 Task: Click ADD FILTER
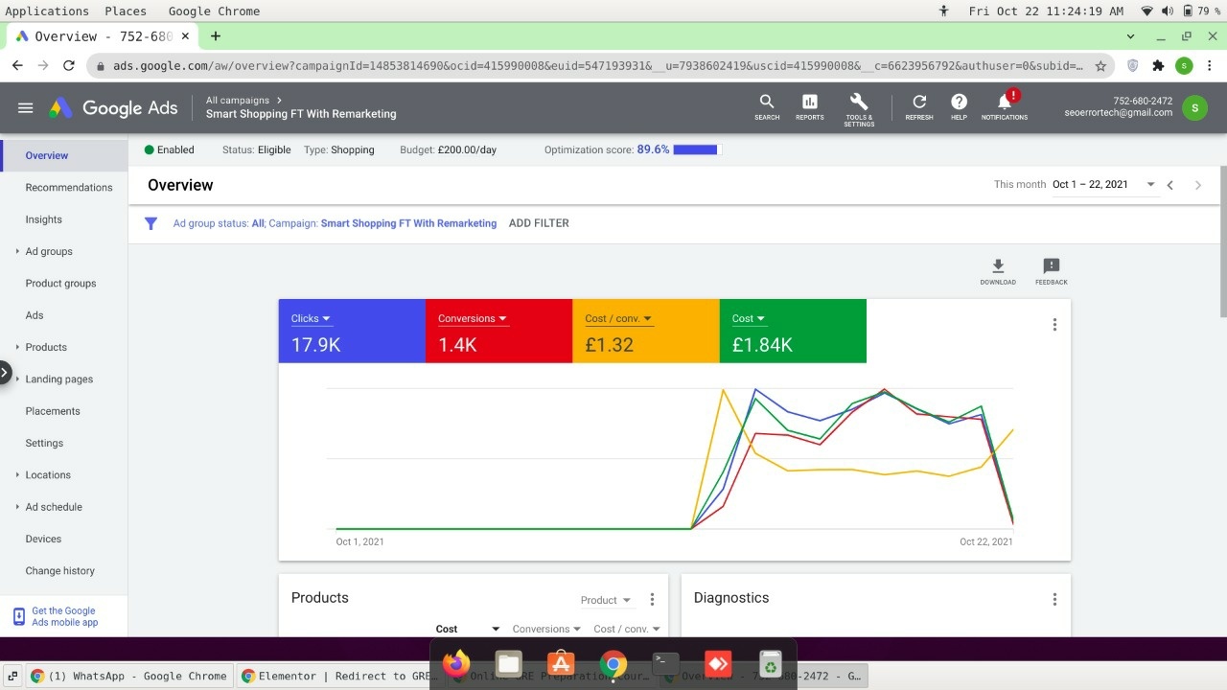pos(539,223)
